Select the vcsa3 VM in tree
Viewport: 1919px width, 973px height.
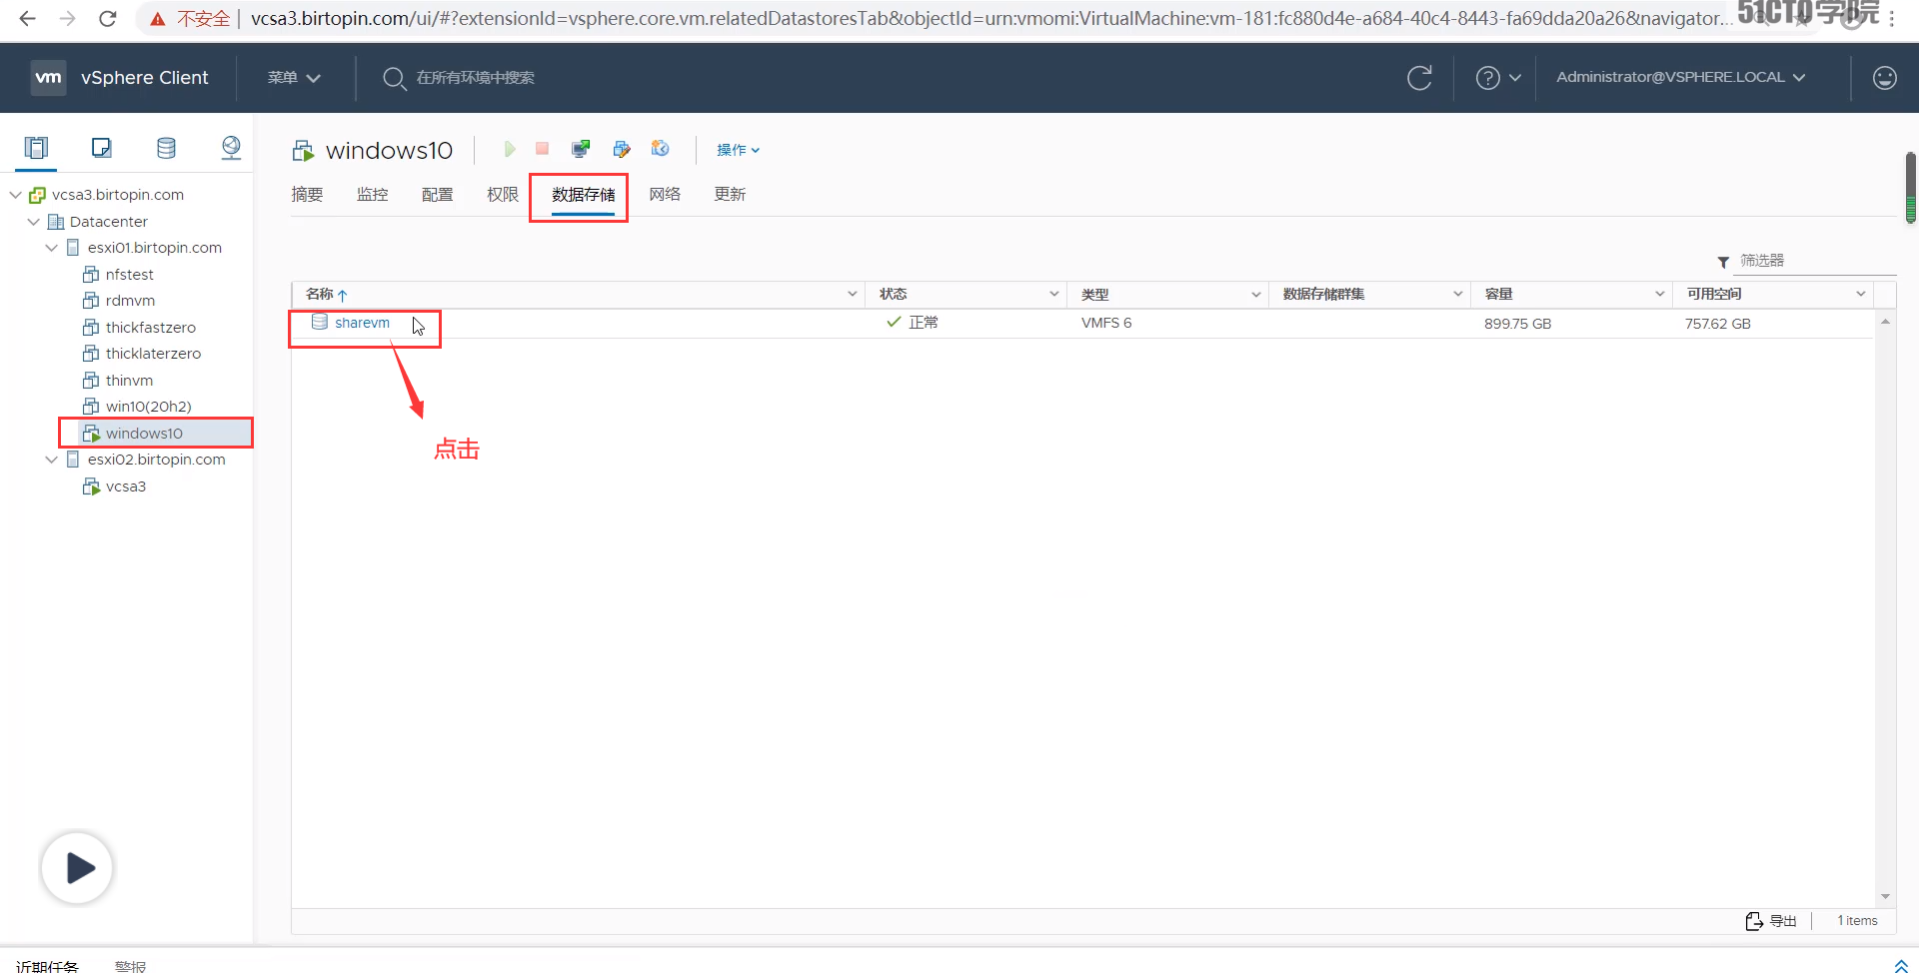point(126,486)
